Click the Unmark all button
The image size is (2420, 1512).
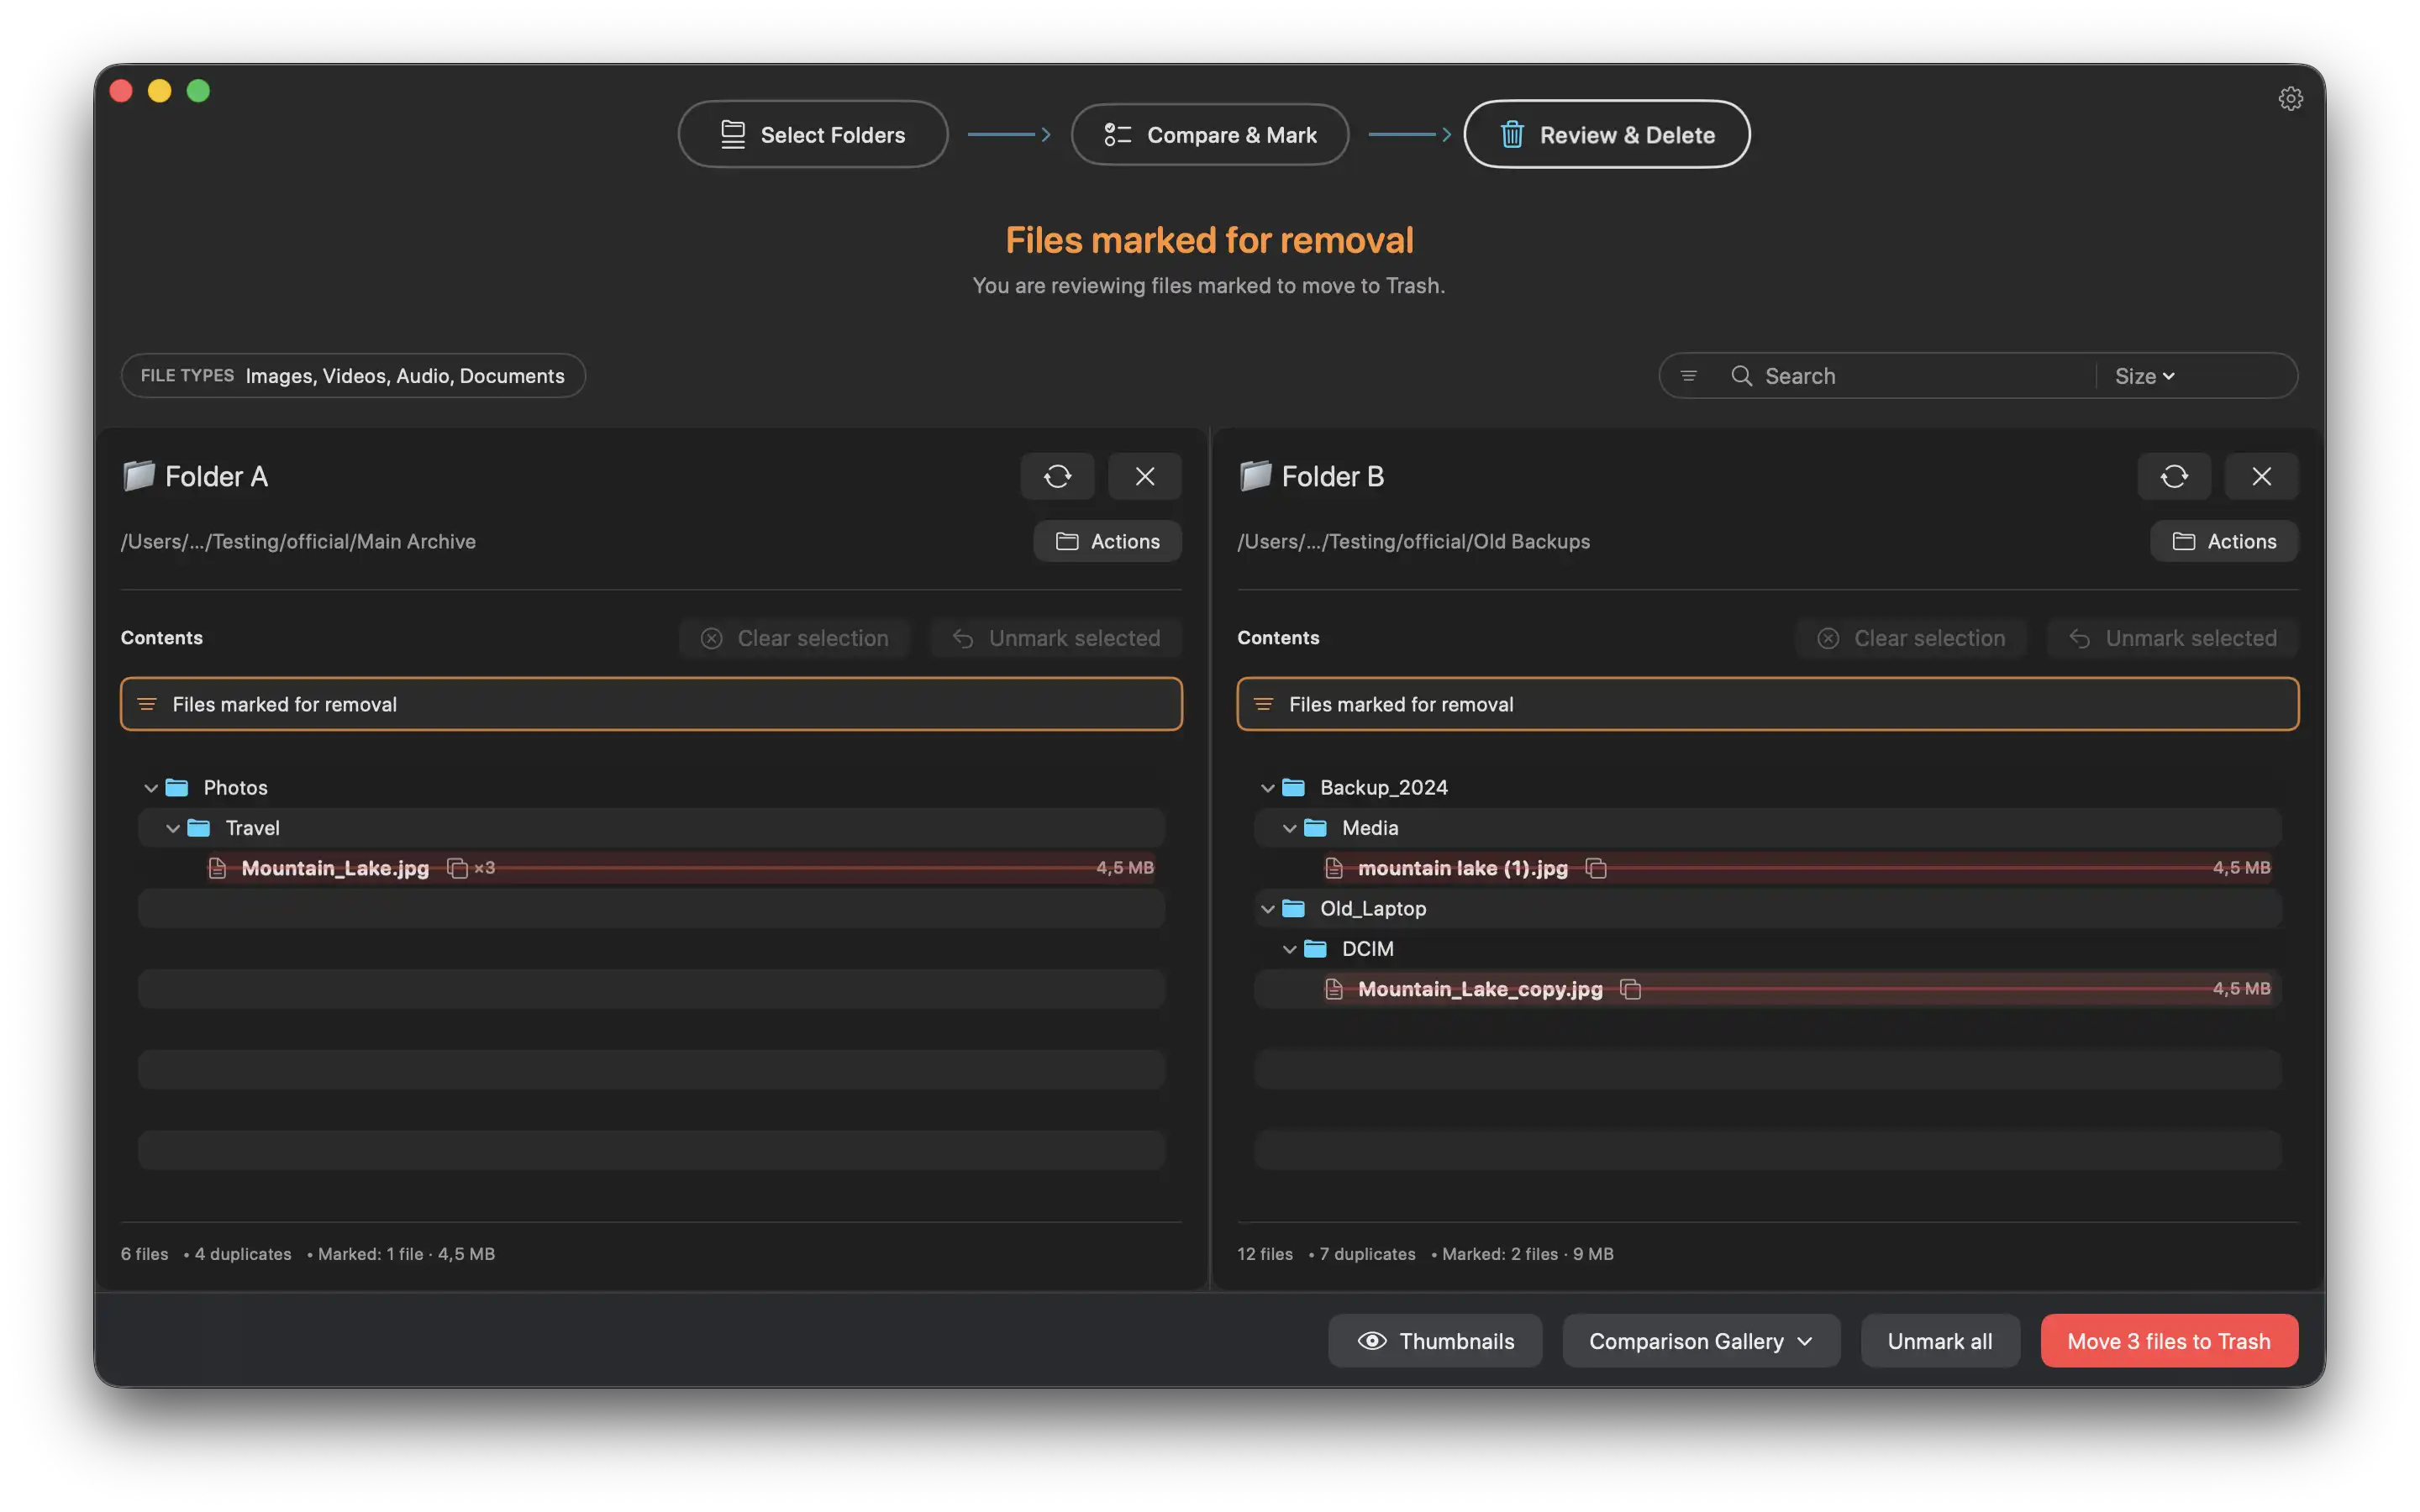point(1939,1341)
